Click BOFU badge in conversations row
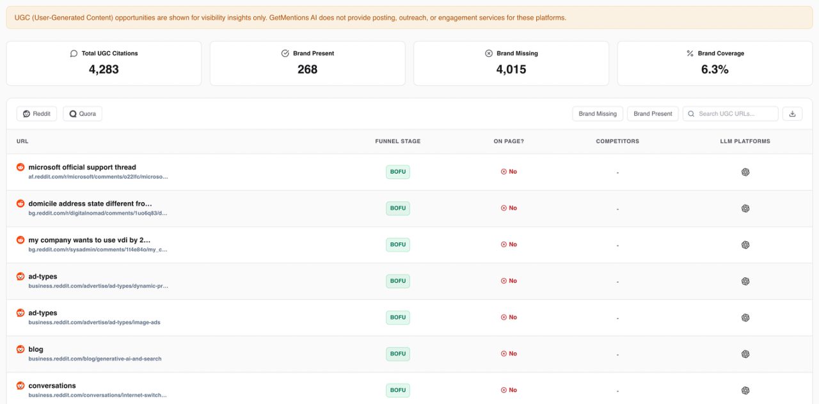The image size is (819, 404). tap(398, 391)
